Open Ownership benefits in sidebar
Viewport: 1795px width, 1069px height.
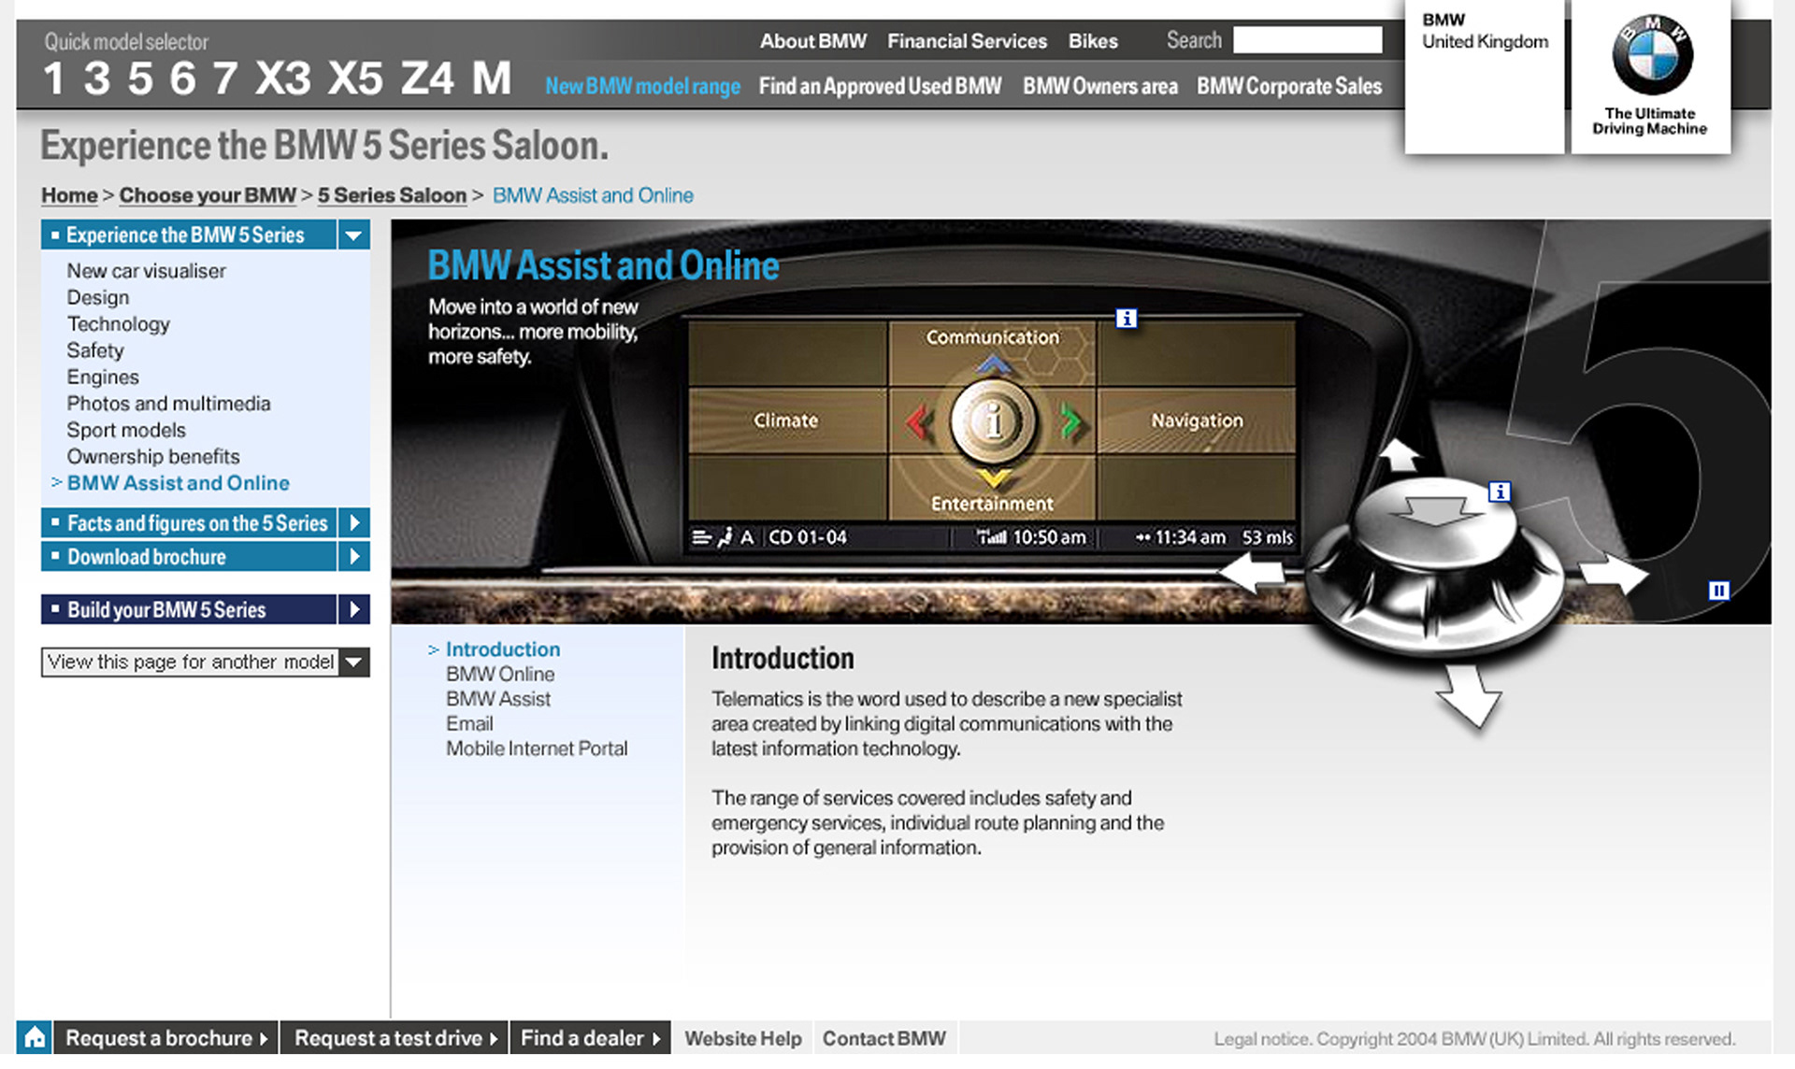coord(153,457)
